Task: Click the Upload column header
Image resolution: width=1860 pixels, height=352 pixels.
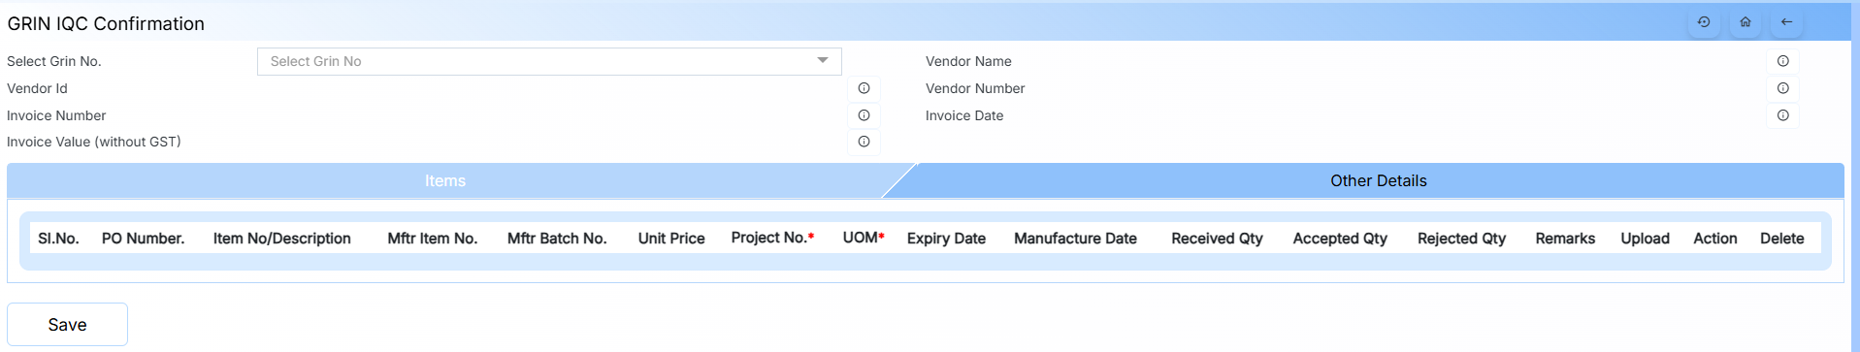Action: click(x=1645, y=239)
